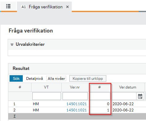Click the sequence value 1 in row 2
The height and width of the screenshot is (121, 146).
[x=108, y=110]
